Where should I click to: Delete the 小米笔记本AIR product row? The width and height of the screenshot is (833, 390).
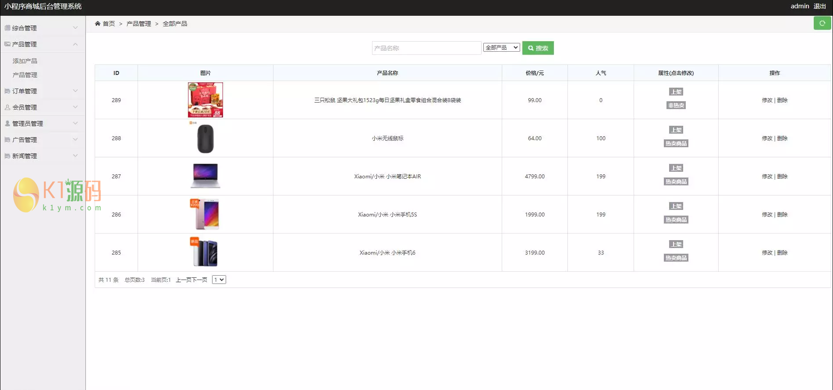(x=782, y=177)
